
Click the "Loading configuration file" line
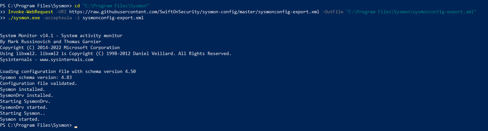click(68, 72)
